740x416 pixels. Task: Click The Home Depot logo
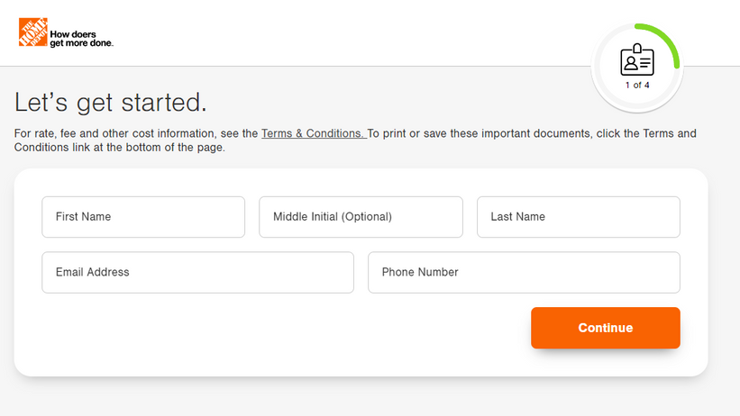tap(32, 32)
